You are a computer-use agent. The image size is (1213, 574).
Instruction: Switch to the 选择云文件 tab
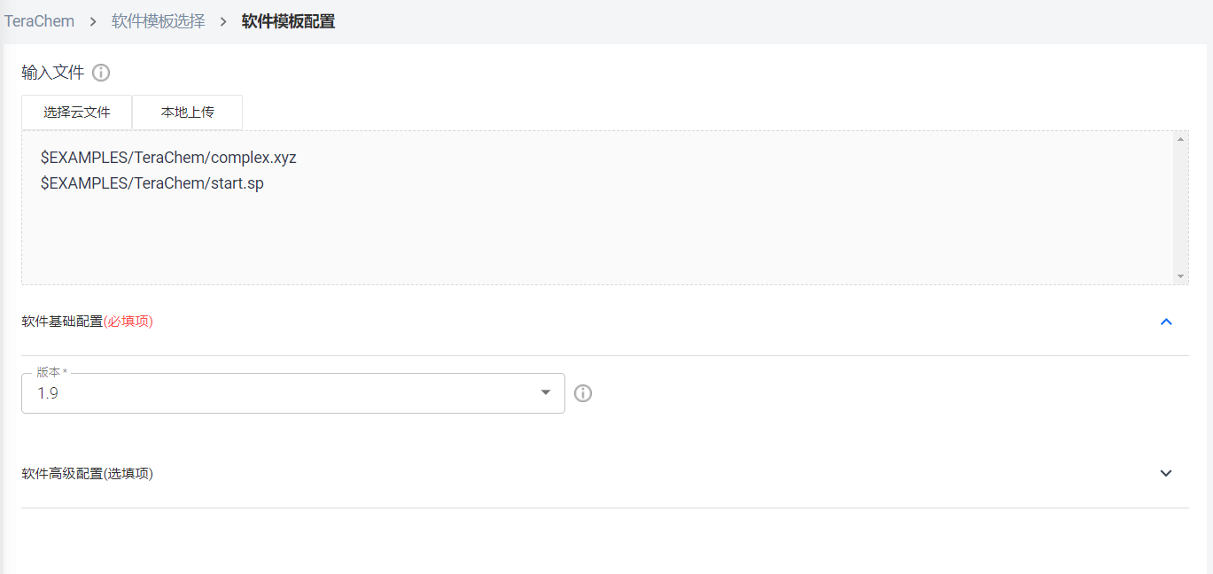pos(77,112)
